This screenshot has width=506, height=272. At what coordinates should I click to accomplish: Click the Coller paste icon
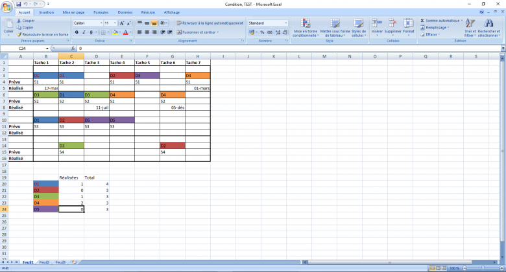pos(8,25)
